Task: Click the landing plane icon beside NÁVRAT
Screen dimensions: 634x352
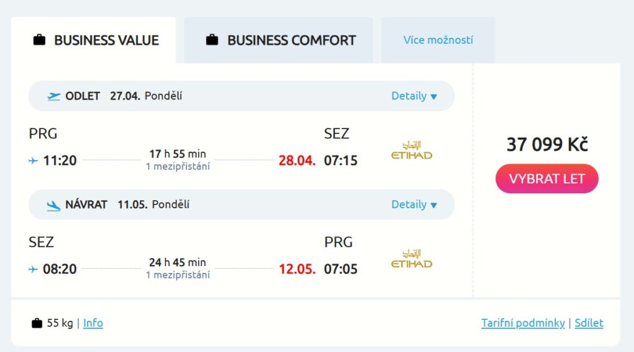Action: tap(54, 205)
